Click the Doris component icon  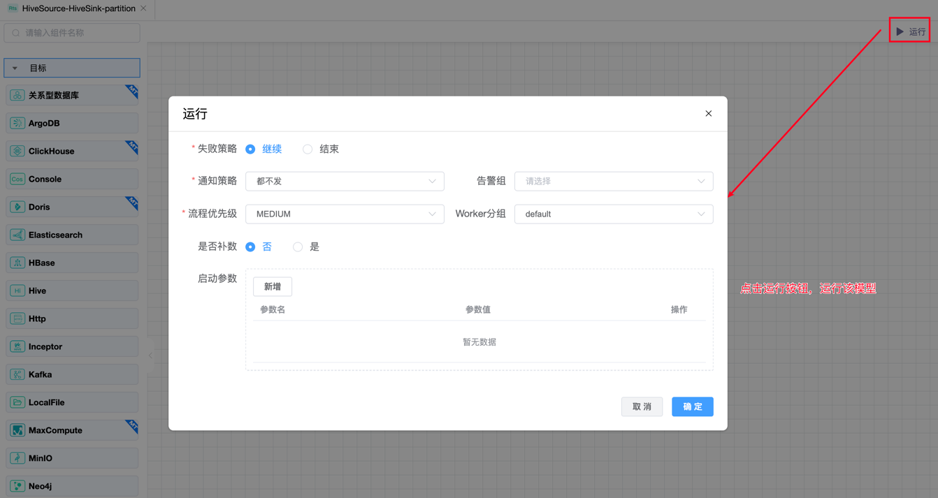[17, 207]
